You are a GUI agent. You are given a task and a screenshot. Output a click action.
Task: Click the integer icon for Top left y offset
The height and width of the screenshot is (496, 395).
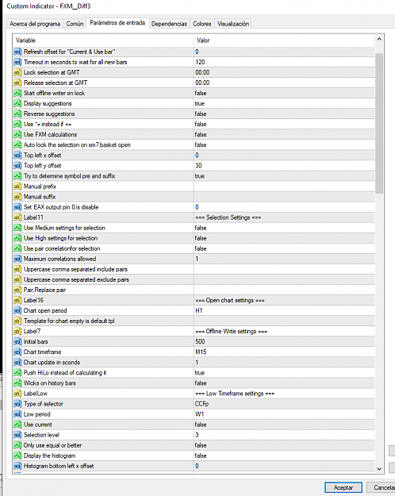pyautogui.click(x=17, y=165)
